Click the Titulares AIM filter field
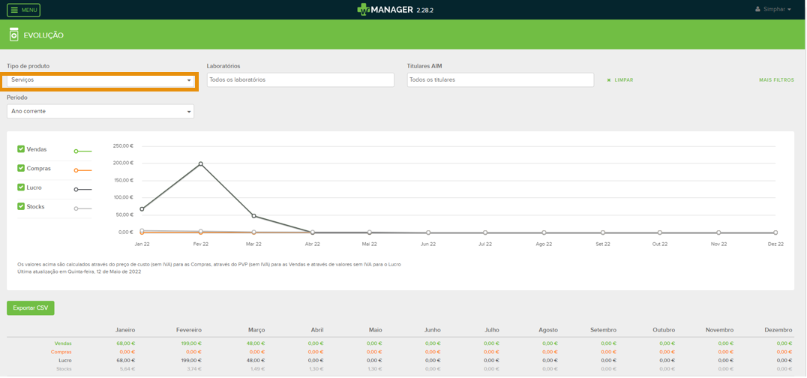Screen dimensions: 807x378 (499, 79)
